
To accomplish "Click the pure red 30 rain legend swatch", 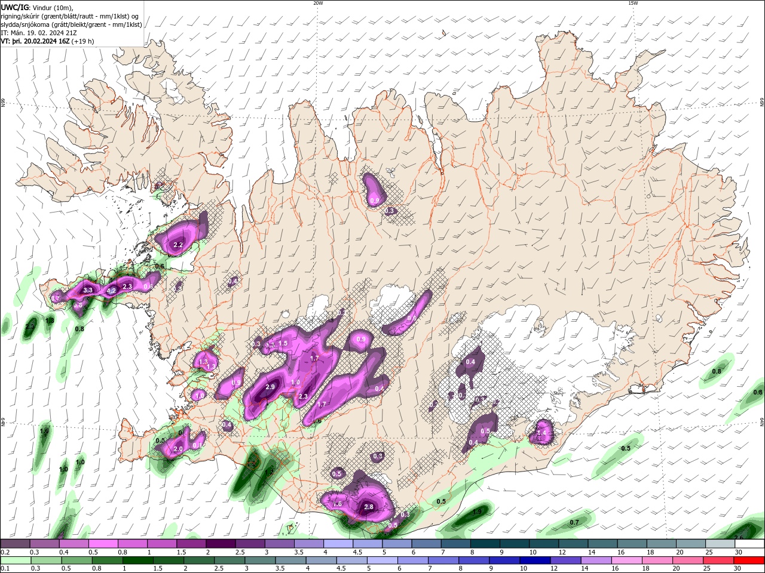I will [x=748, y=560].
